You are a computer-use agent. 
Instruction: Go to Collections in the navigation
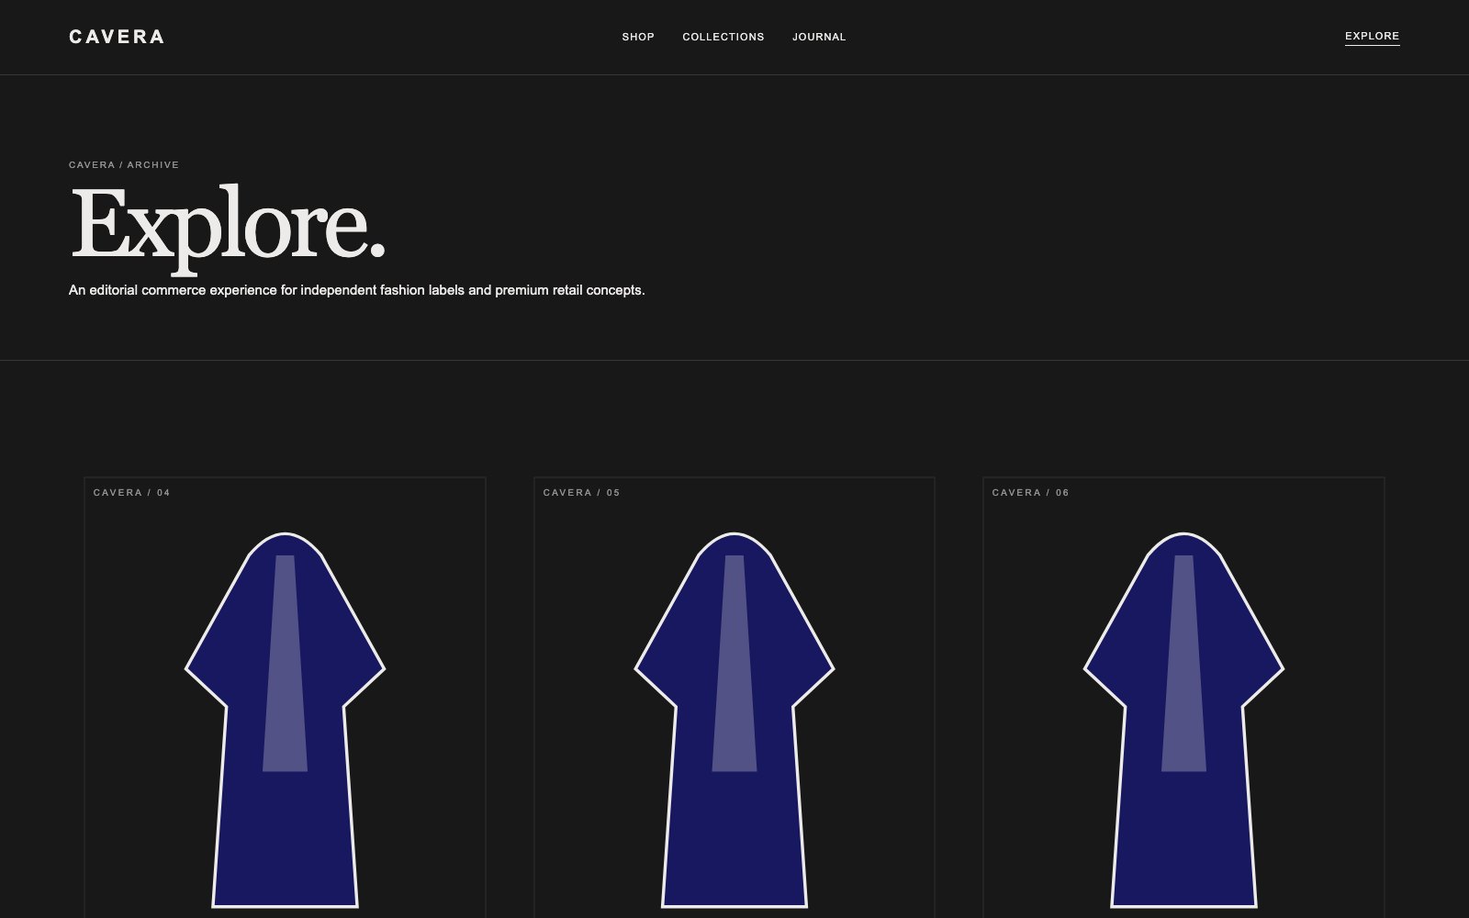pos(723,37)
